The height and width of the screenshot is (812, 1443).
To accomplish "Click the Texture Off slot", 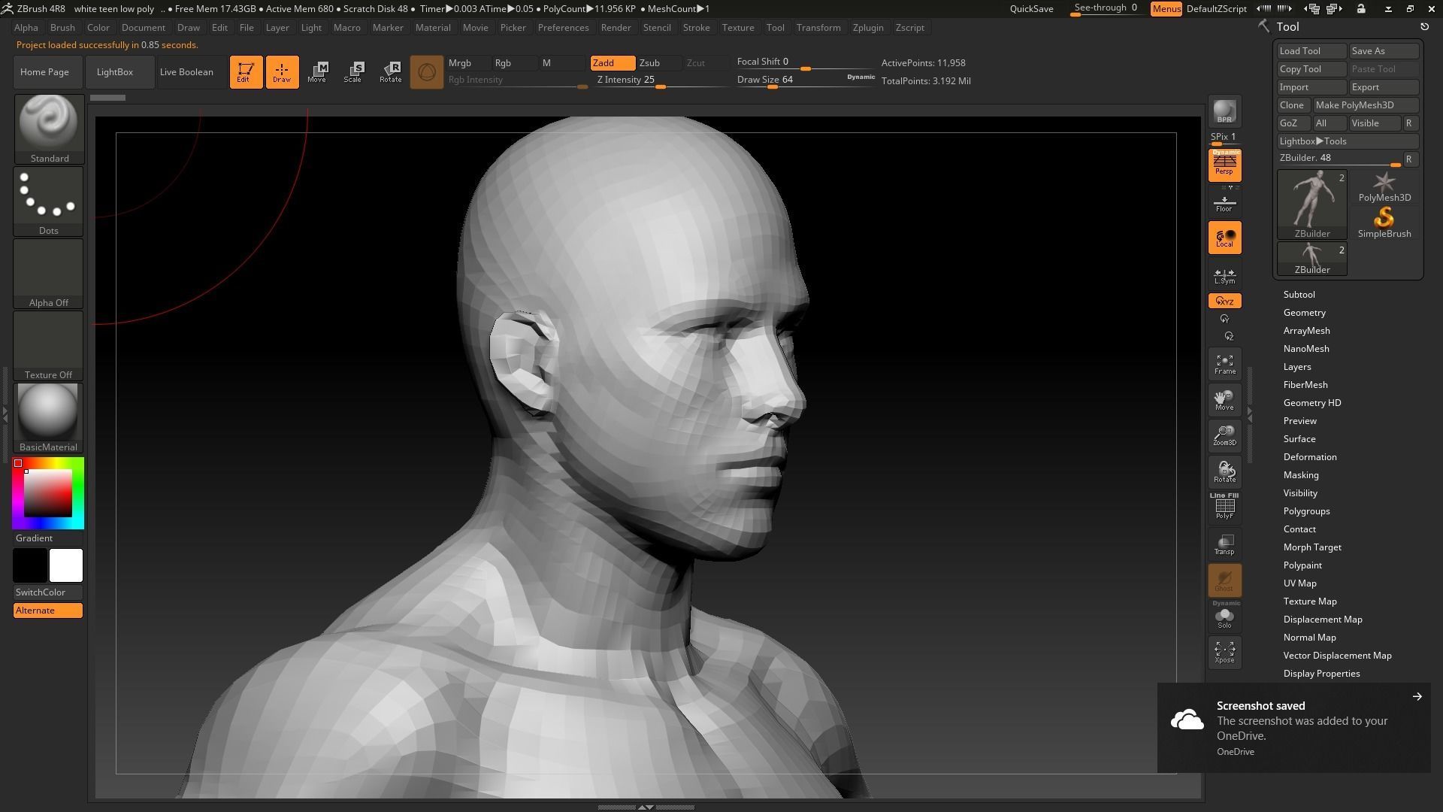I will [x=49, y=345].
